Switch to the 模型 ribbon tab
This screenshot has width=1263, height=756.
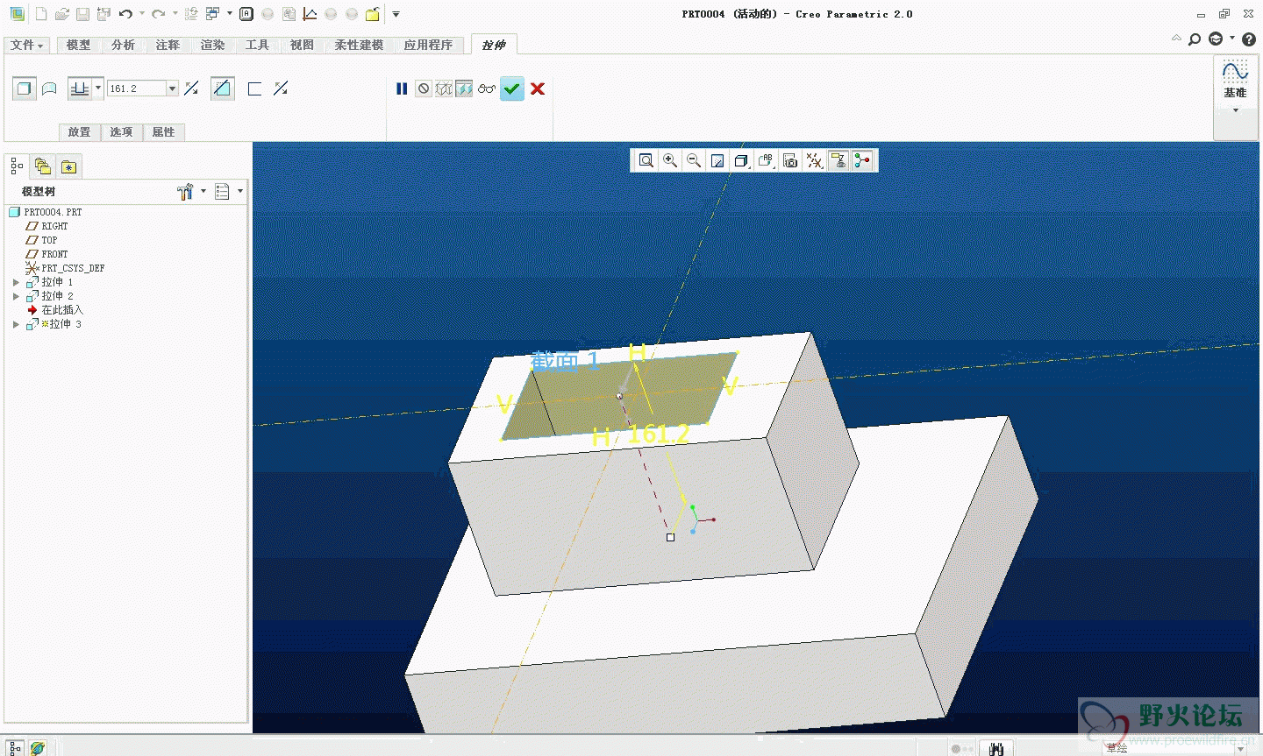click(78, 45)
